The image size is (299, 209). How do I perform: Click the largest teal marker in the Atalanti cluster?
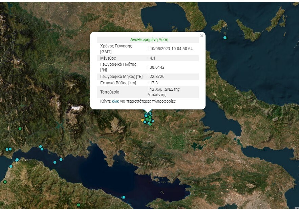[146, 116]
